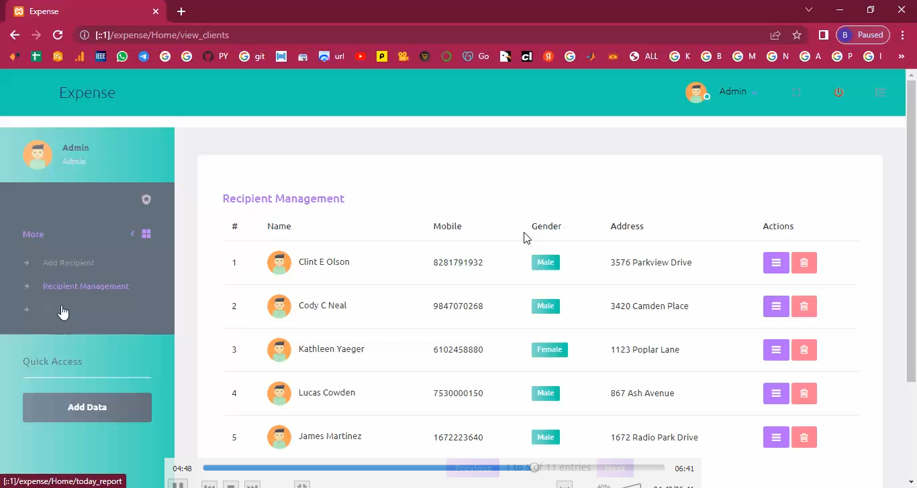917x488 pixels.
Task: Delete Clint E Olson's record
Action: (804, 263)
